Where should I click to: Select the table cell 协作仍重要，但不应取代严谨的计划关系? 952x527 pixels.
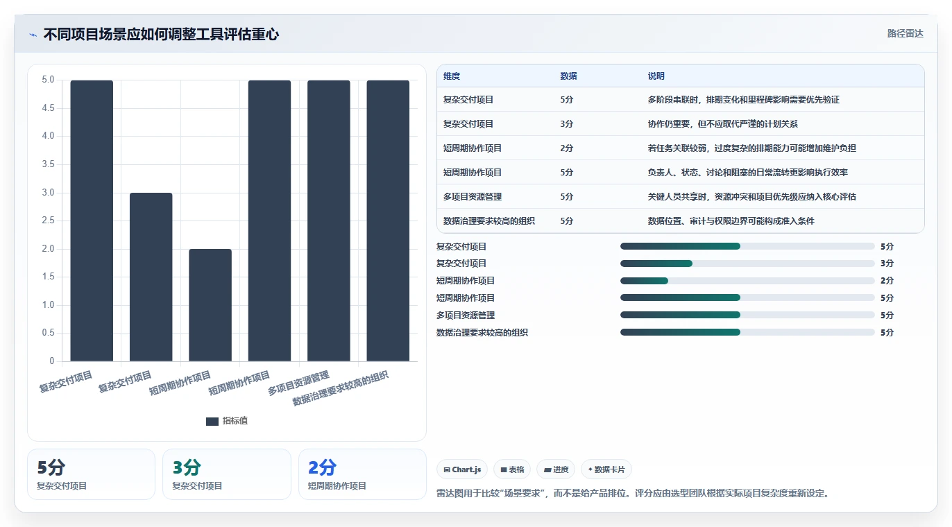[x=723, y=123]
